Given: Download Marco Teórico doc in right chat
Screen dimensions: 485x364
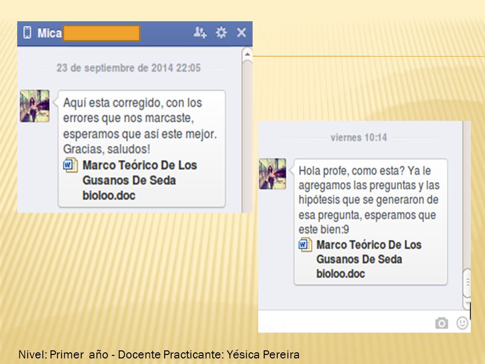Looking at the screenshot, I should click(x=369, y=259).
